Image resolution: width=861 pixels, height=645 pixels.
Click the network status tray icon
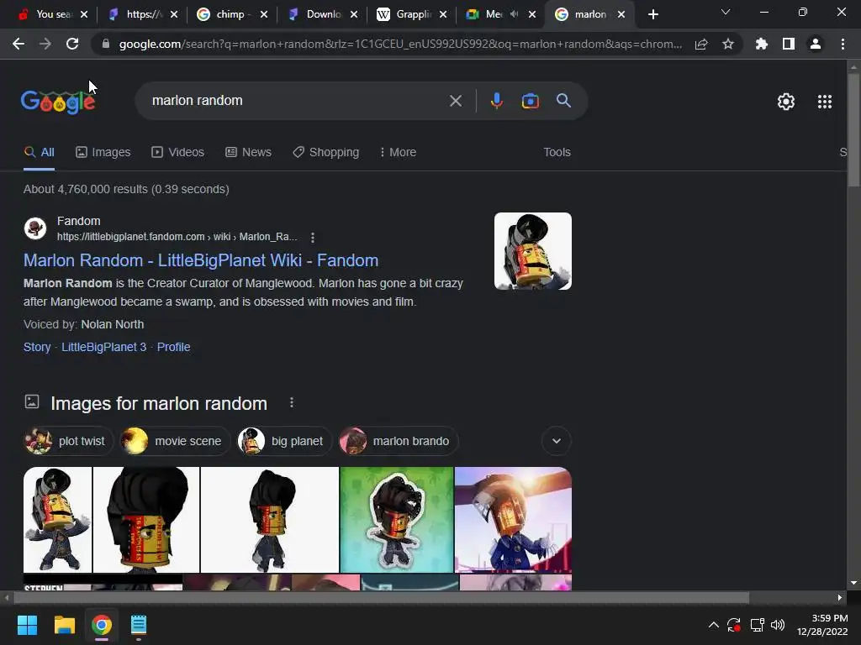pyautogui.click(x=758, y=625)
